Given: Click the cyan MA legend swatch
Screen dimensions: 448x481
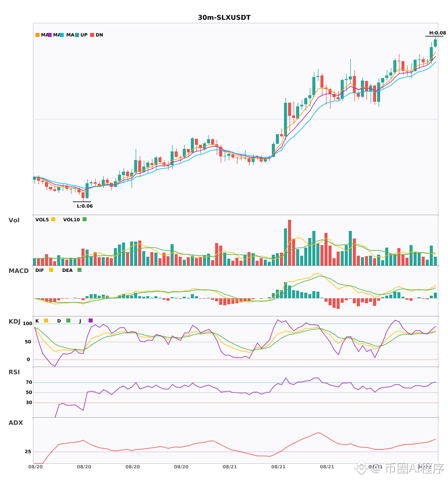Looking at the screenshot, I should pos(62,35).
